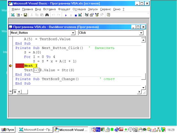Click the line A(5) = TextBox6.Value
Screen dimensions: 177x133
[47, 39]
